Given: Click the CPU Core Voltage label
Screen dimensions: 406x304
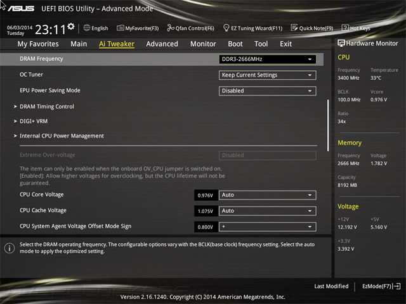Looking at the screenshot, I should (42, 194).
